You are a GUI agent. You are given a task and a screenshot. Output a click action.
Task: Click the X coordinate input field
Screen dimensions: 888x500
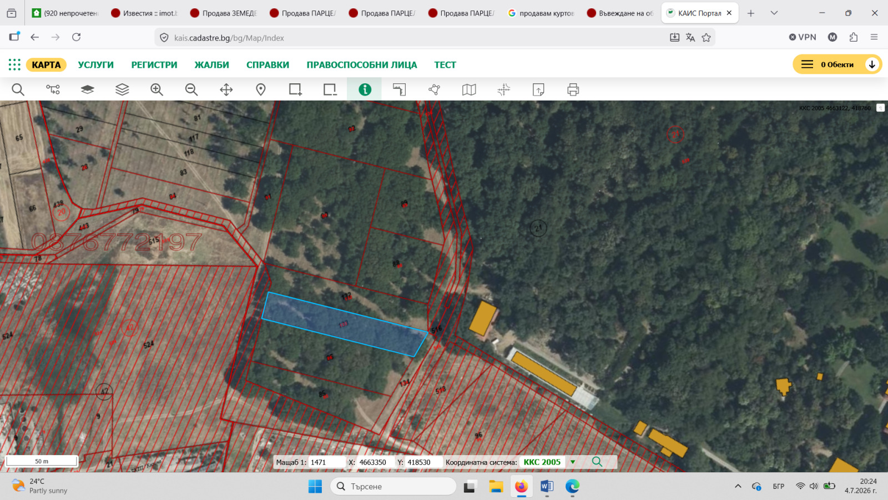[376, 462]
